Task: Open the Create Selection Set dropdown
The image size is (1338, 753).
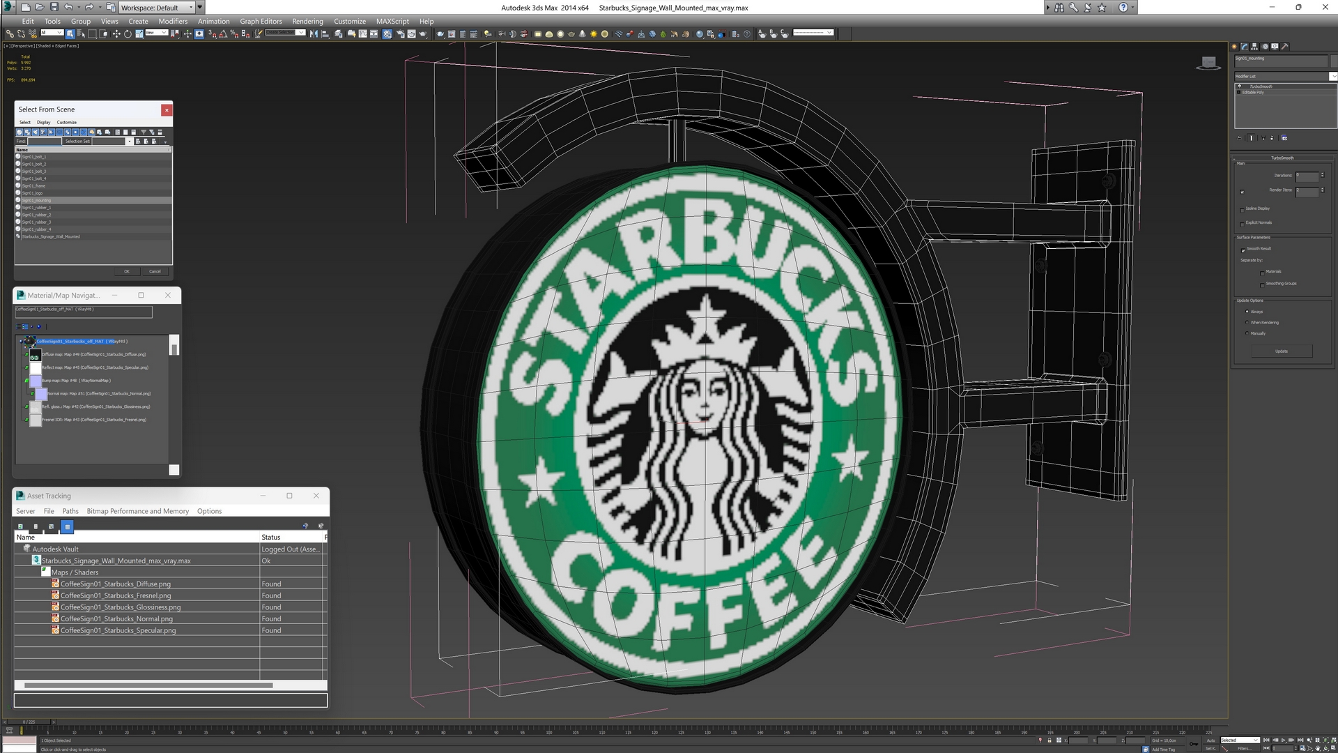Action: pos(285,33)
